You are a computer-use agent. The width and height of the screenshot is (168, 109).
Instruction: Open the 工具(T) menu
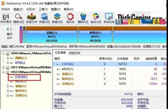[x=43, y=9]
